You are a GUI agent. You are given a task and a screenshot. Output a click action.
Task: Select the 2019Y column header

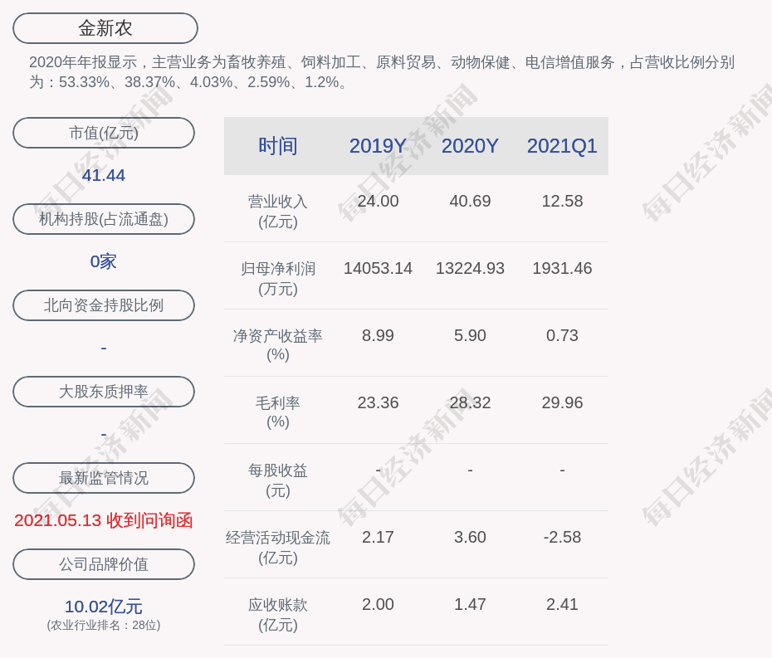click(378, 146)
